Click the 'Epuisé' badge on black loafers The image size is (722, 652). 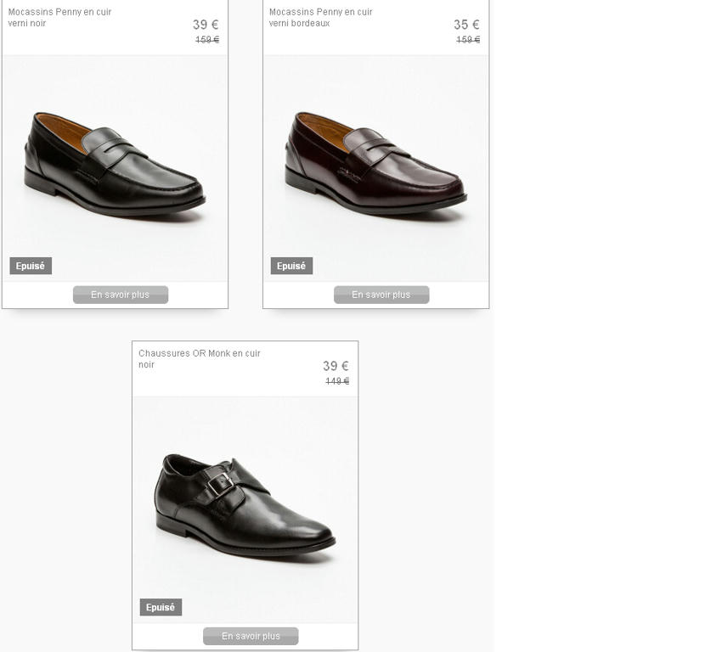[31, 266]
